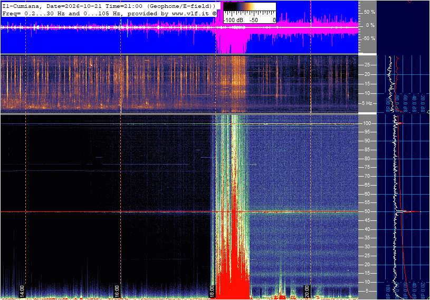Click the 20:00 time marker label
Image resolution: width=430 pixels, height=300 pixels.
coord(307,291)
